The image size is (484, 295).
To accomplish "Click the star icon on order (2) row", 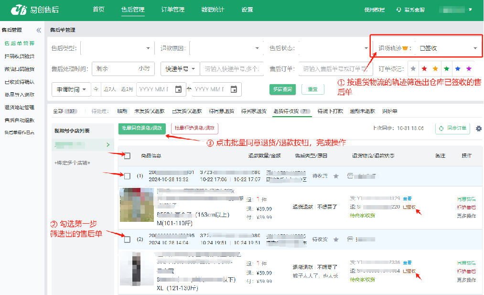I will pyautogui.click(x=336, y=239).
